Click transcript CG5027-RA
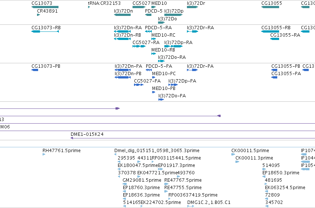Image resolution: width=315 pixels, height=208 pixels. click(x=139, y=46)
